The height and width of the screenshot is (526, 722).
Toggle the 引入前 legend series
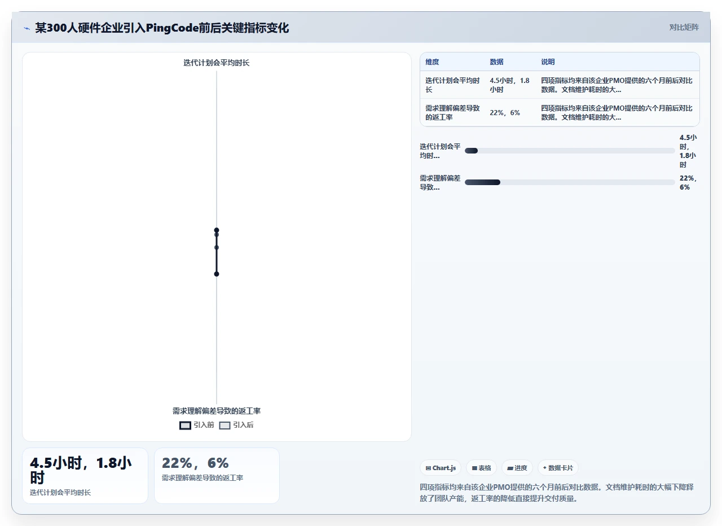pos(197,425)
